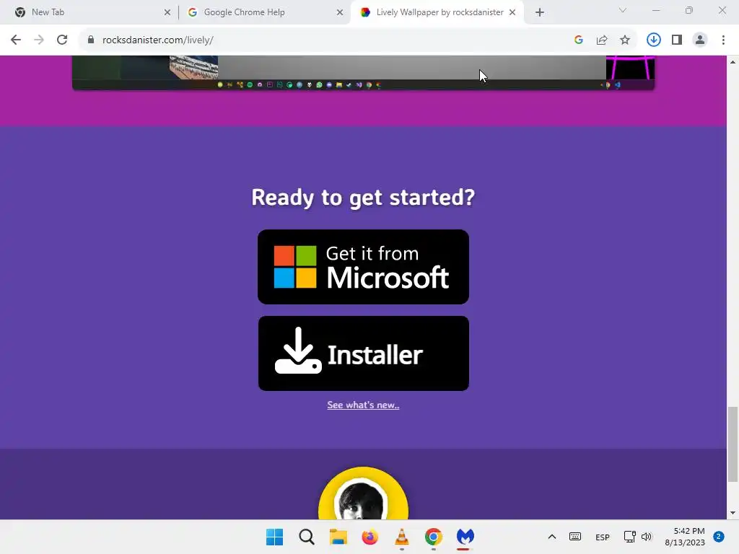The image size is (739, 554).
Task: View site security lock info
Action: coord(91,40)
